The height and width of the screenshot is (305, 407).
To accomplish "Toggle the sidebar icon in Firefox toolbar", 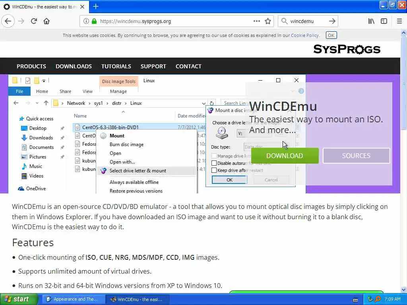I will coord(384,21).
